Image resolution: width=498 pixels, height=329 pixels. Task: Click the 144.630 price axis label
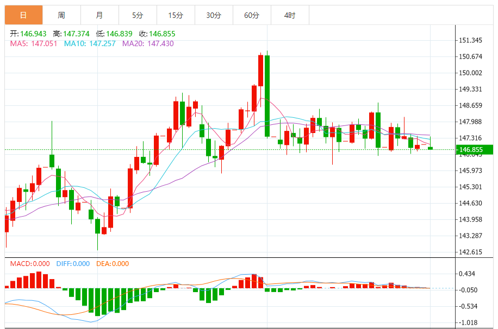470,203
